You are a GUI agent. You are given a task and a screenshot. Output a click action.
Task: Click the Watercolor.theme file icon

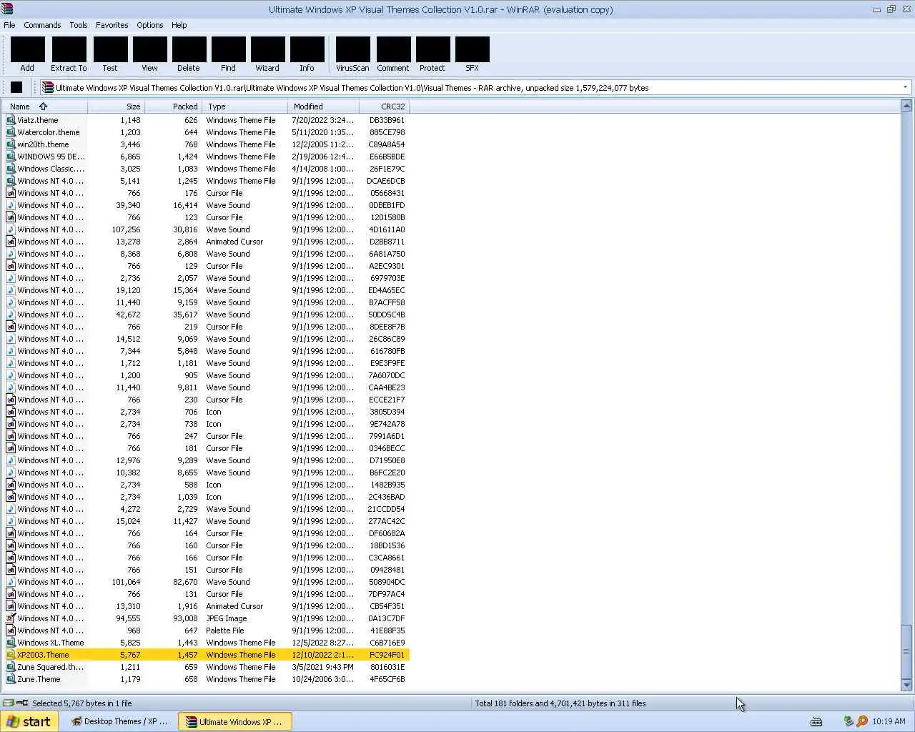click(x=11, y=132)
